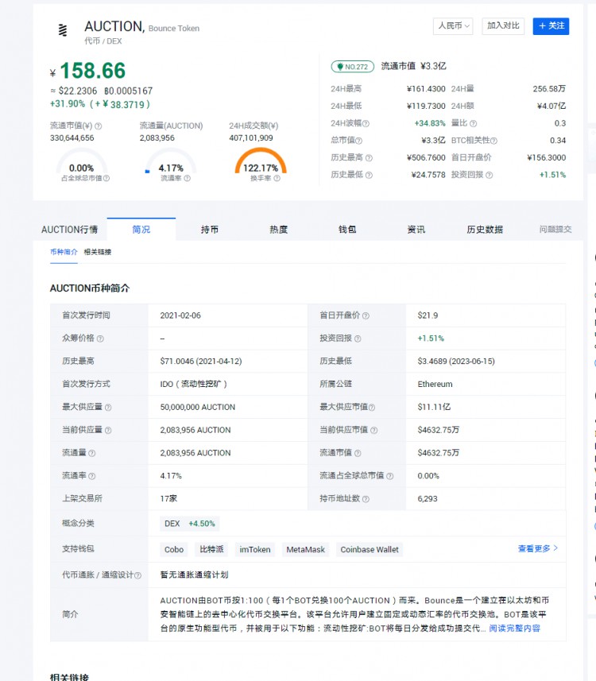596x681 pixels.
Task: Click help icon next to 首日开盘价 in table
Action: click(x=366, y=315)
